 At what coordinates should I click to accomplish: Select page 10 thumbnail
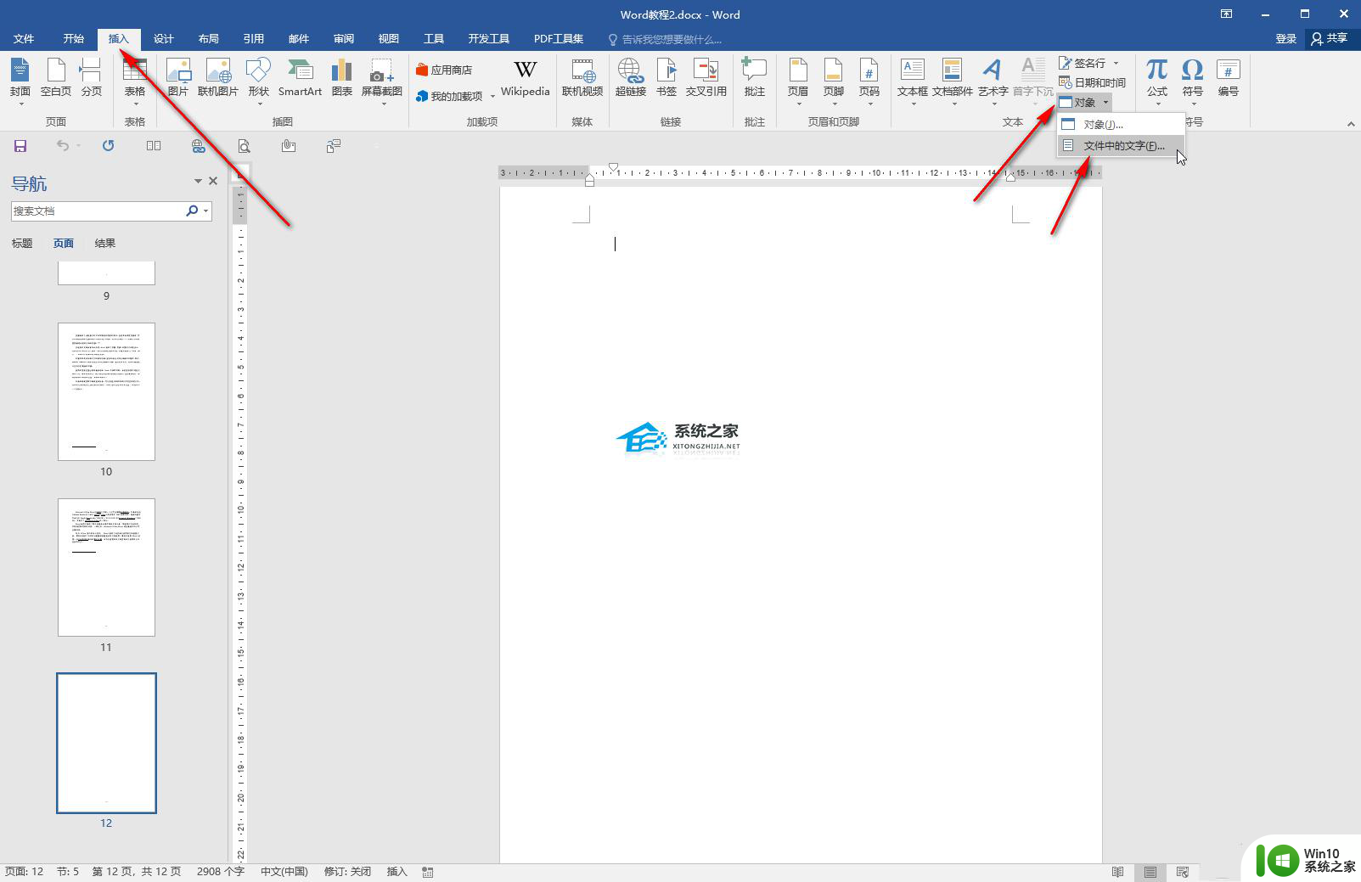point(106,391)
